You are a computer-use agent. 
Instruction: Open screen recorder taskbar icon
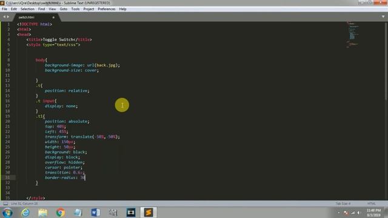[x=131, y=213]
